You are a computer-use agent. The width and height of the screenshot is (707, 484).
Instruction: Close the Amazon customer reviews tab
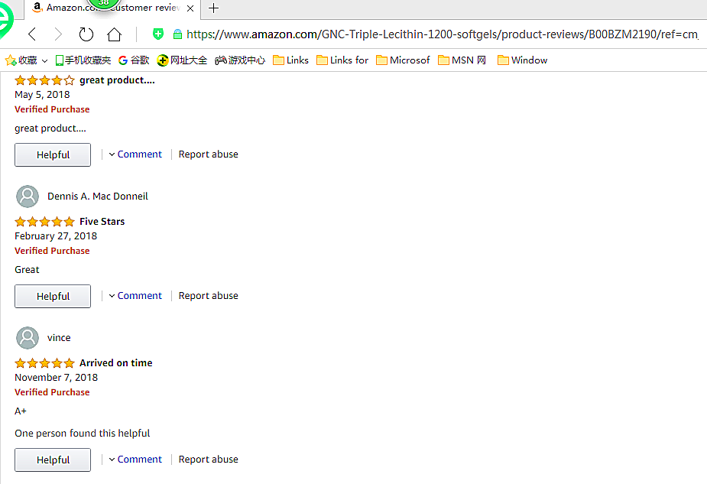pyautogui.click(x=190, y=8)
